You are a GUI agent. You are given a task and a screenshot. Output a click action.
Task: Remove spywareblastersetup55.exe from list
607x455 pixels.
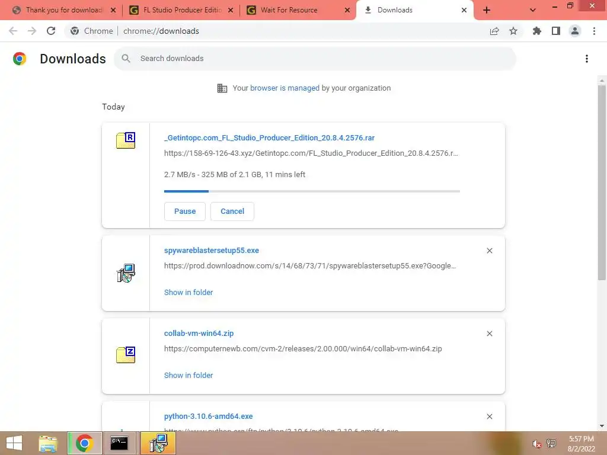(x=489, y=251)
